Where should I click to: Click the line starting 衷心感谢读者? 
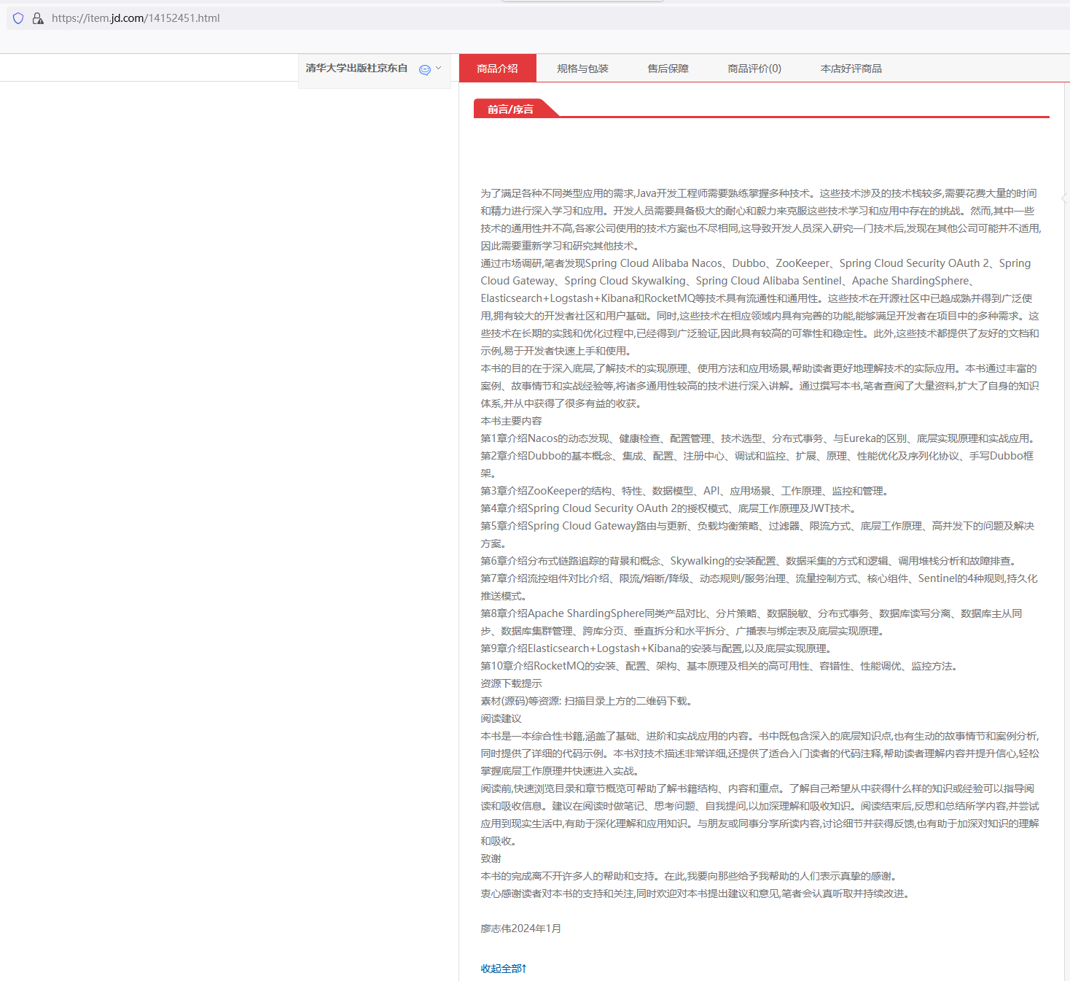click(696, 893)
